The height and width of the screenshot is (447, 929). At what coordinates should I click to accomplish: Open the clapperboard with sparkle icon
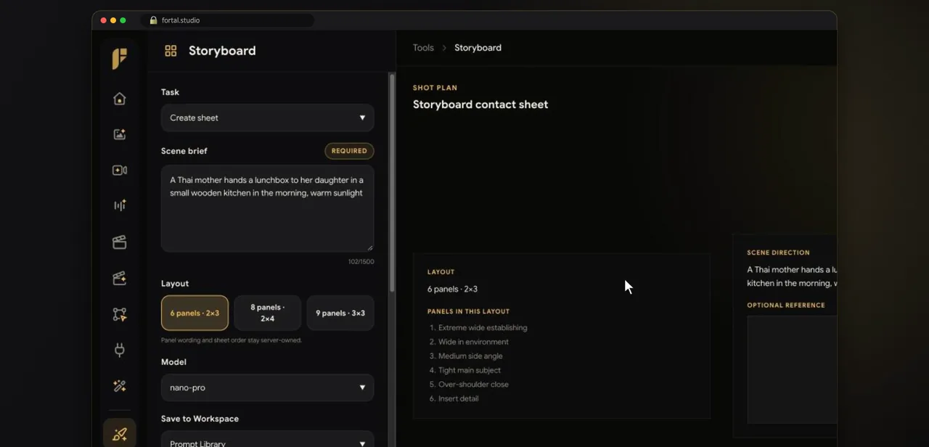[x=120, y=278]
